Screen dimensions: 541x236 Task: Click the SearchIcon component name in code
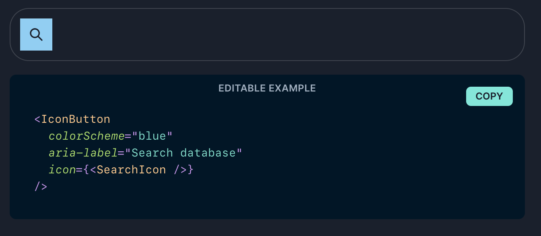[131, 169]
